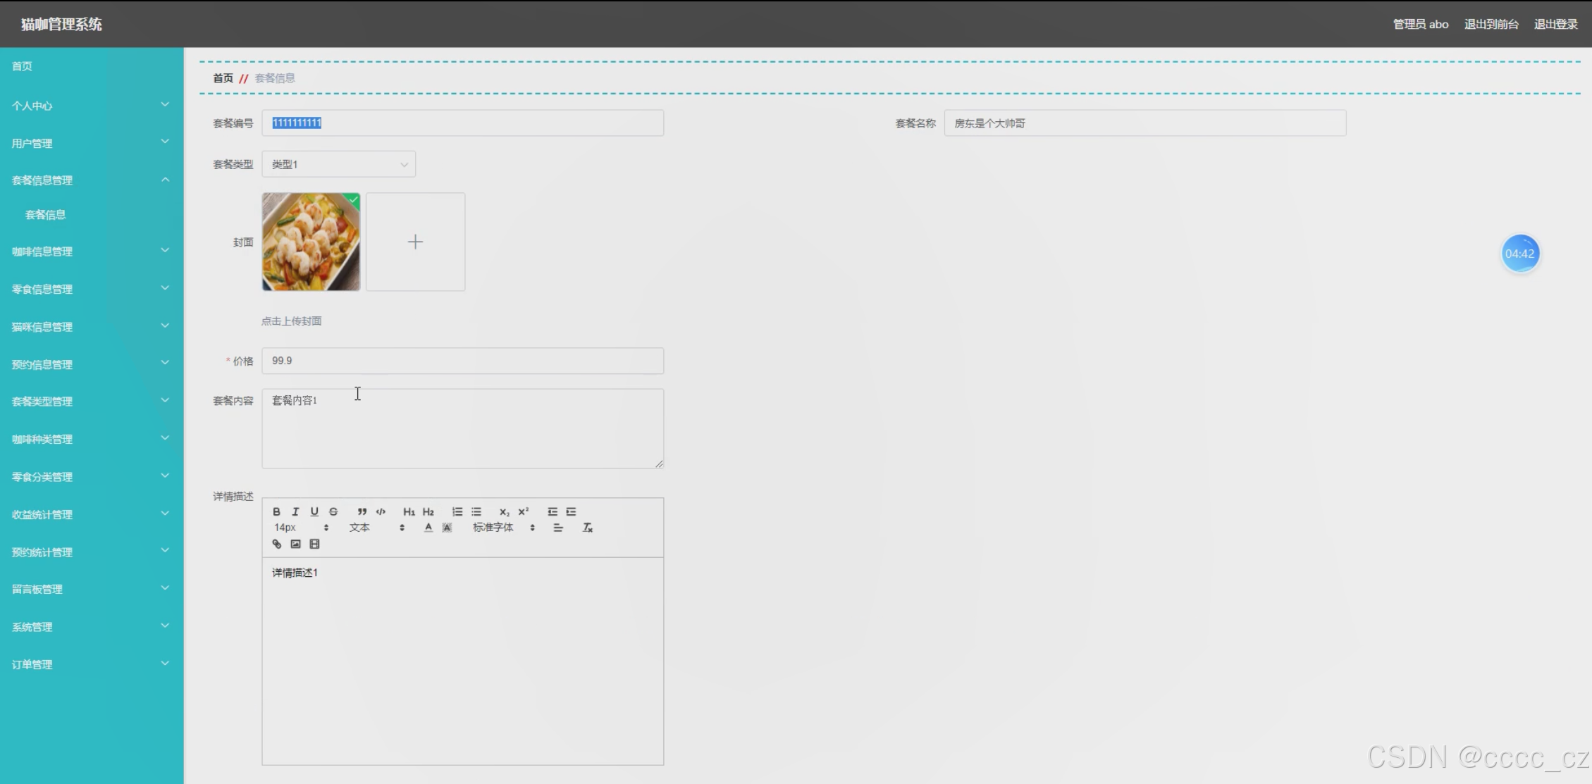Screen dimensions: 1592x784
Task: Insert a hyperlink via link icon
Action: click(x=276, y=544)
